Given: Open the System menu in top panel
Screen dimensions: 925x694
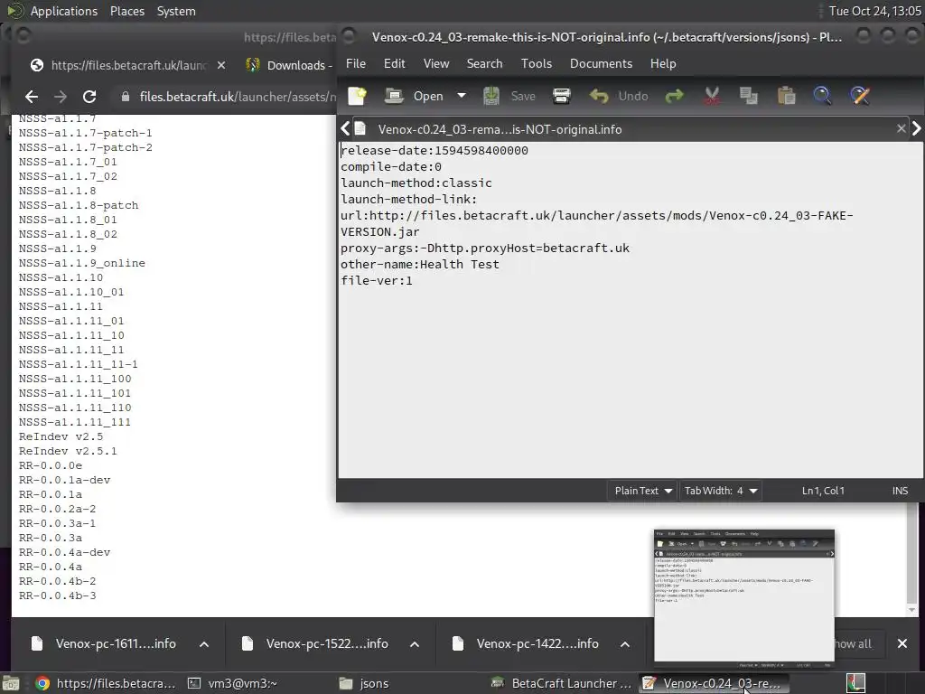Looking at the screenshot, I should pyautogui.click(x=176, y=11).
